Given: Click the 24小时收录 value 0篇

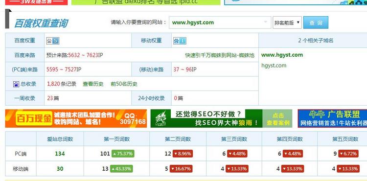Looking at the screenshot, I should click(178, 98).
